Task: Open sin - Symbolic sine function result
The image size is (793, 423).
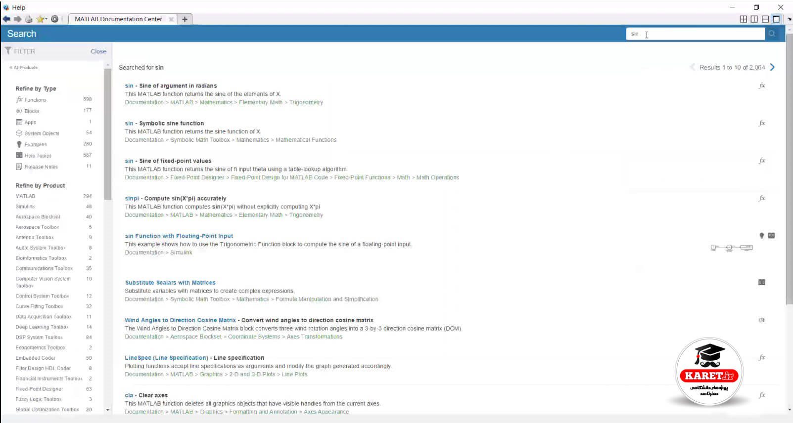Action: (x=164, y=124)
